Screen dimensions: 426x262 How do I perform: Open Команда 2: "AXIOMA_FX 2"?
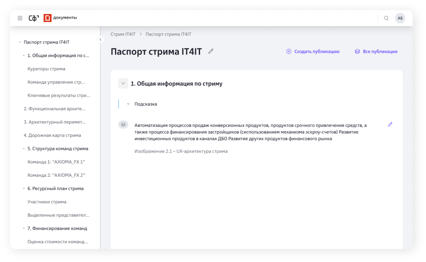click(56, 175)
